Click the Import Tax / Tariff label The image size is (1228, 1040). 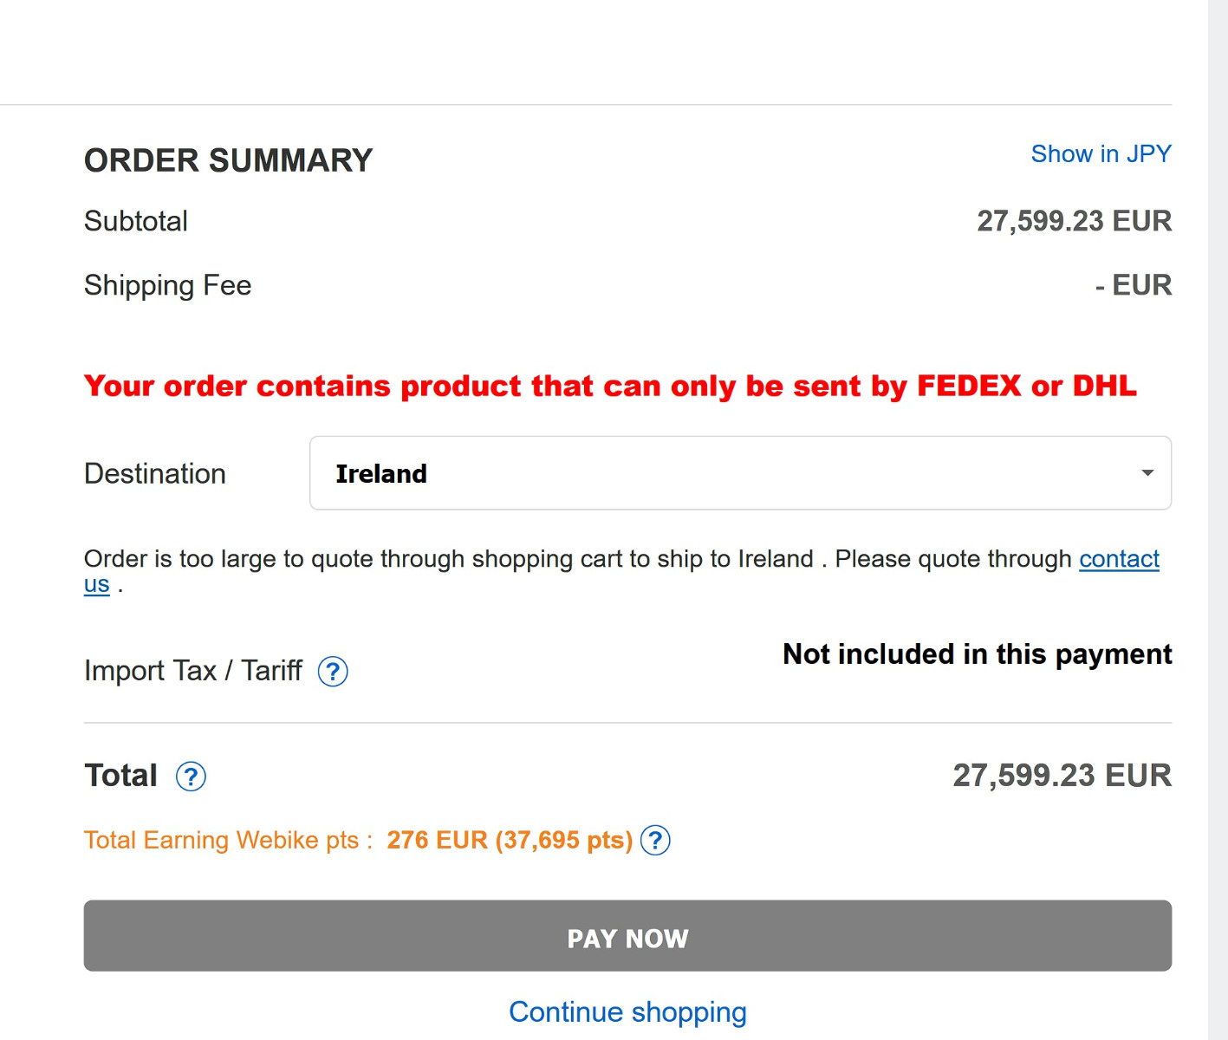coord(192,671)
